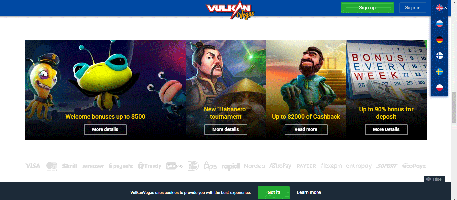Viewport: 457px width, 200px height.
Task: Select the Russian flag language
Action: (x=440, y=24)
